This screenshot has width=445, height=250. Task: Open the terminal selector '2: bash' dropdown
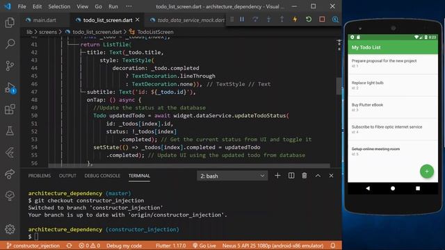click(x=232, y=176)
